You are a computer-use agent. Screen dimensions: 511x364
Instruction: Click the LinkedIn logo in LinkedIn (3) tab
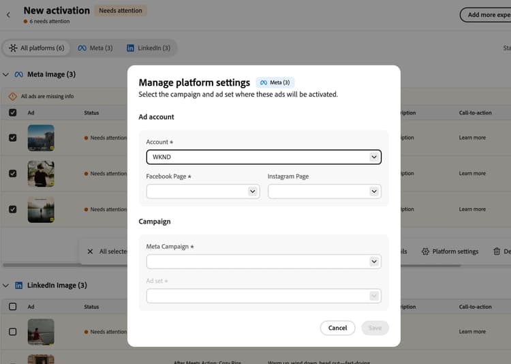(130, 48)
